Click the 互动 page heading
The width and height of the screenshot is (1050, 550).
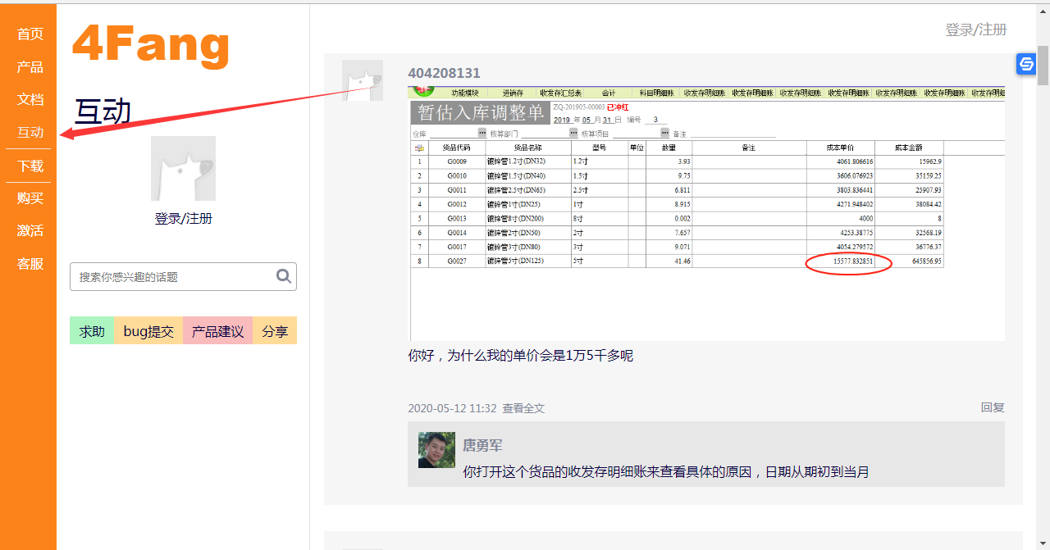[x=103, y=111]
